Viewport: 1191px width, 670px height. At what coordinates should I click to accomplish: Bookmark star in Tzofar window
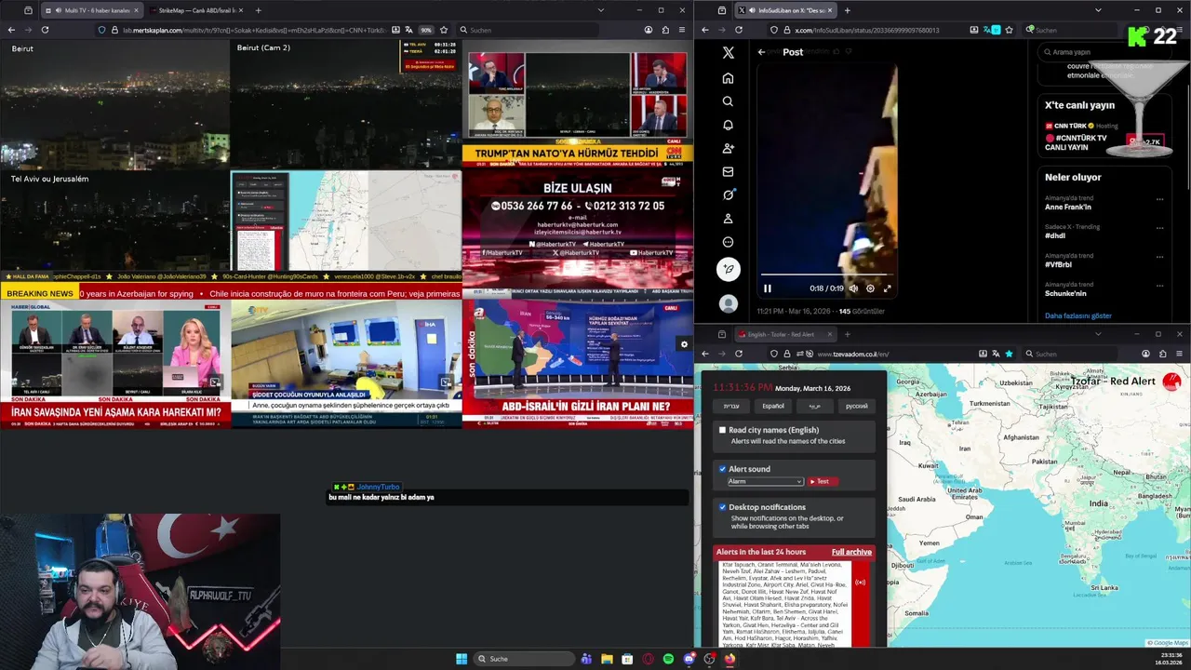pos(1009,354)
